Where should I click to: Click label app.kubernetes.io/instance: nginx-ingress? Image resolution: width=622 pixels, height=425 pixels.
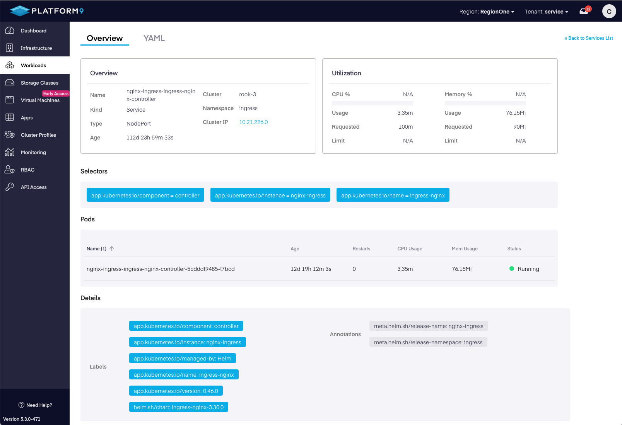click(x=188, y=342)
